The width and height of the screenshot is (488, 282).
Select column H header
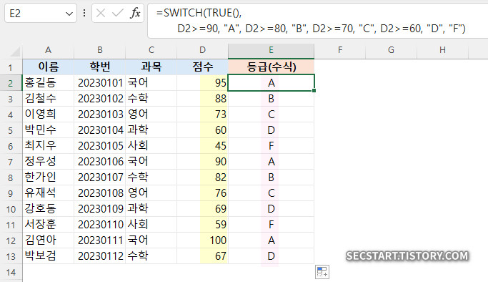coord(442,50)
